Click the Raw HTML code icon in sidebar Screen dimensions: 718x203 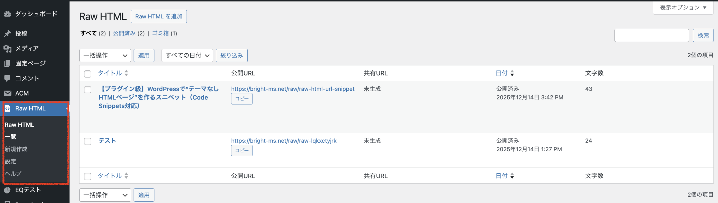pos(8,108)
